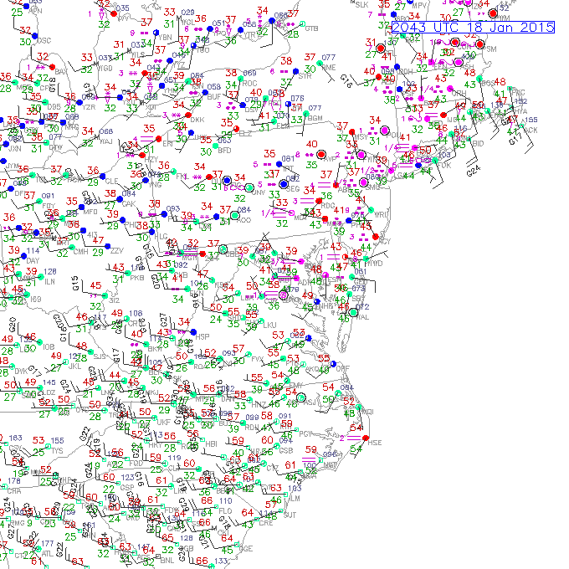Select the ROC station label

coord(249,84)
